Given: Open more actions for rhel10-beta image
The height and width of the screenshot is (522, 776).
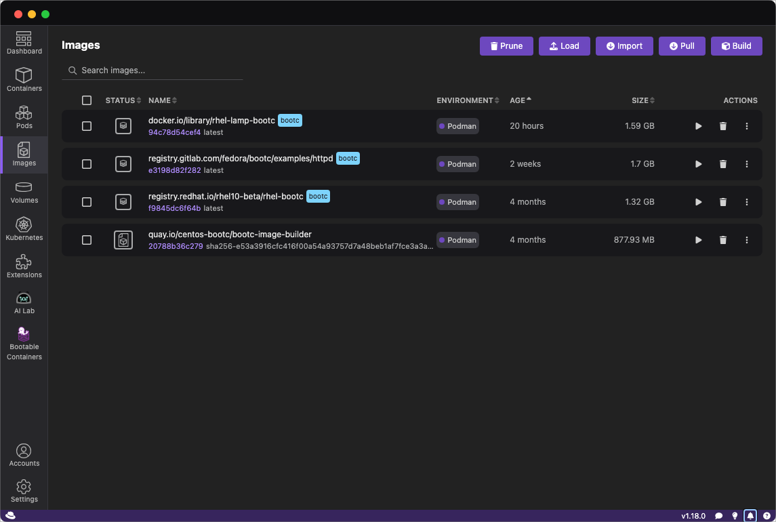Looking at the screenshot, I should click(746, 202).
